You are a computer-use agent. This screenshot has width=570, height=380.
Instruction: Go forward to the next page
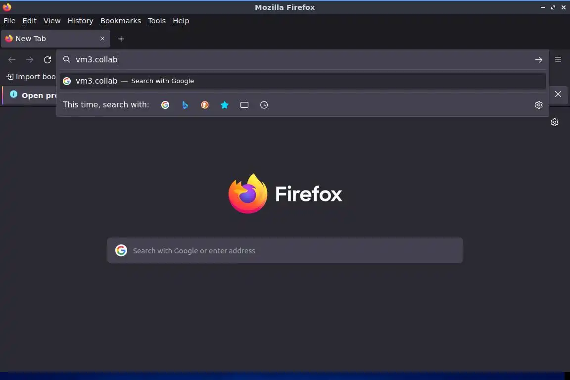point(30,60)
